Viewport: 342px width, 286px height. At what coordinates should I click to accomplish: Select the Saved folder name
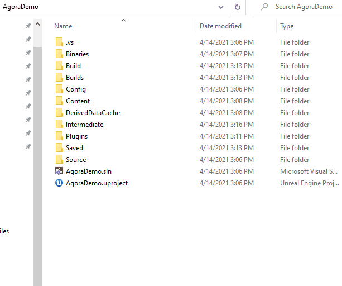(x=74, y=148)
